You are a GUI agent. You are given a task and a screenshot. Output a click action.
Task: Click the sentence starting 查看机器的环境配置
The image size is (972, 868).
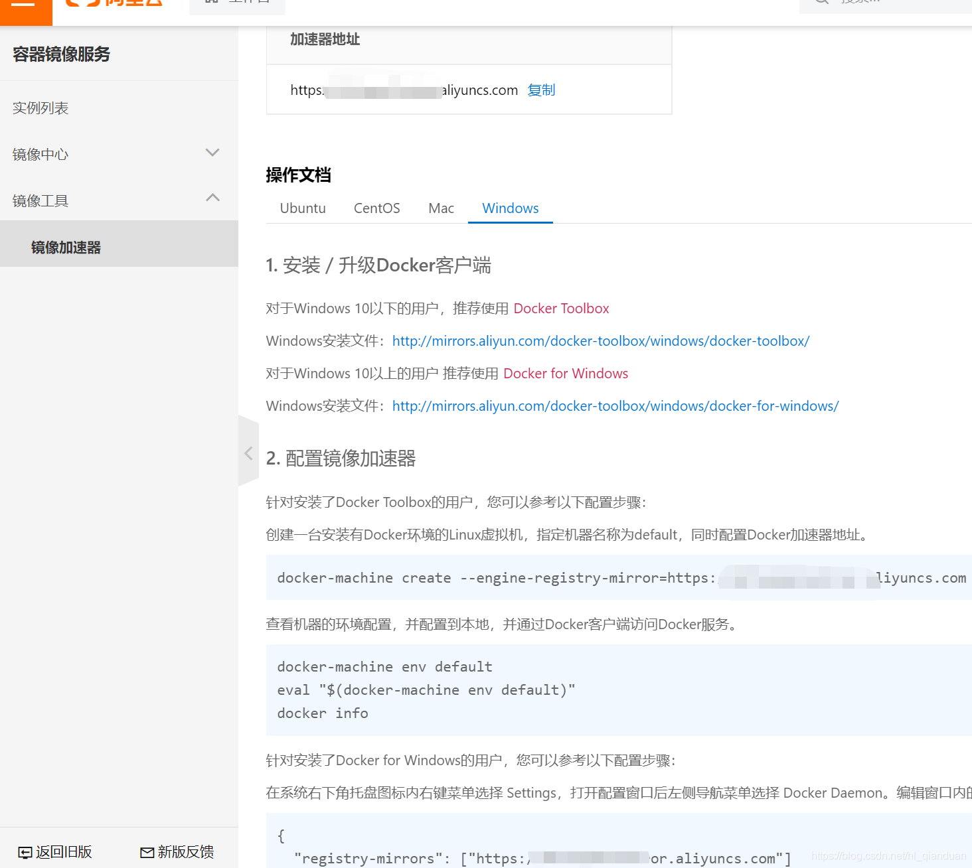pos(502,624)
